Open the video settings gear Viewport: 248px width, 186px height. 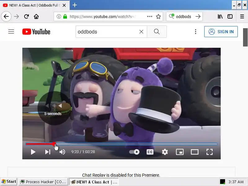(x=165, y=152)
